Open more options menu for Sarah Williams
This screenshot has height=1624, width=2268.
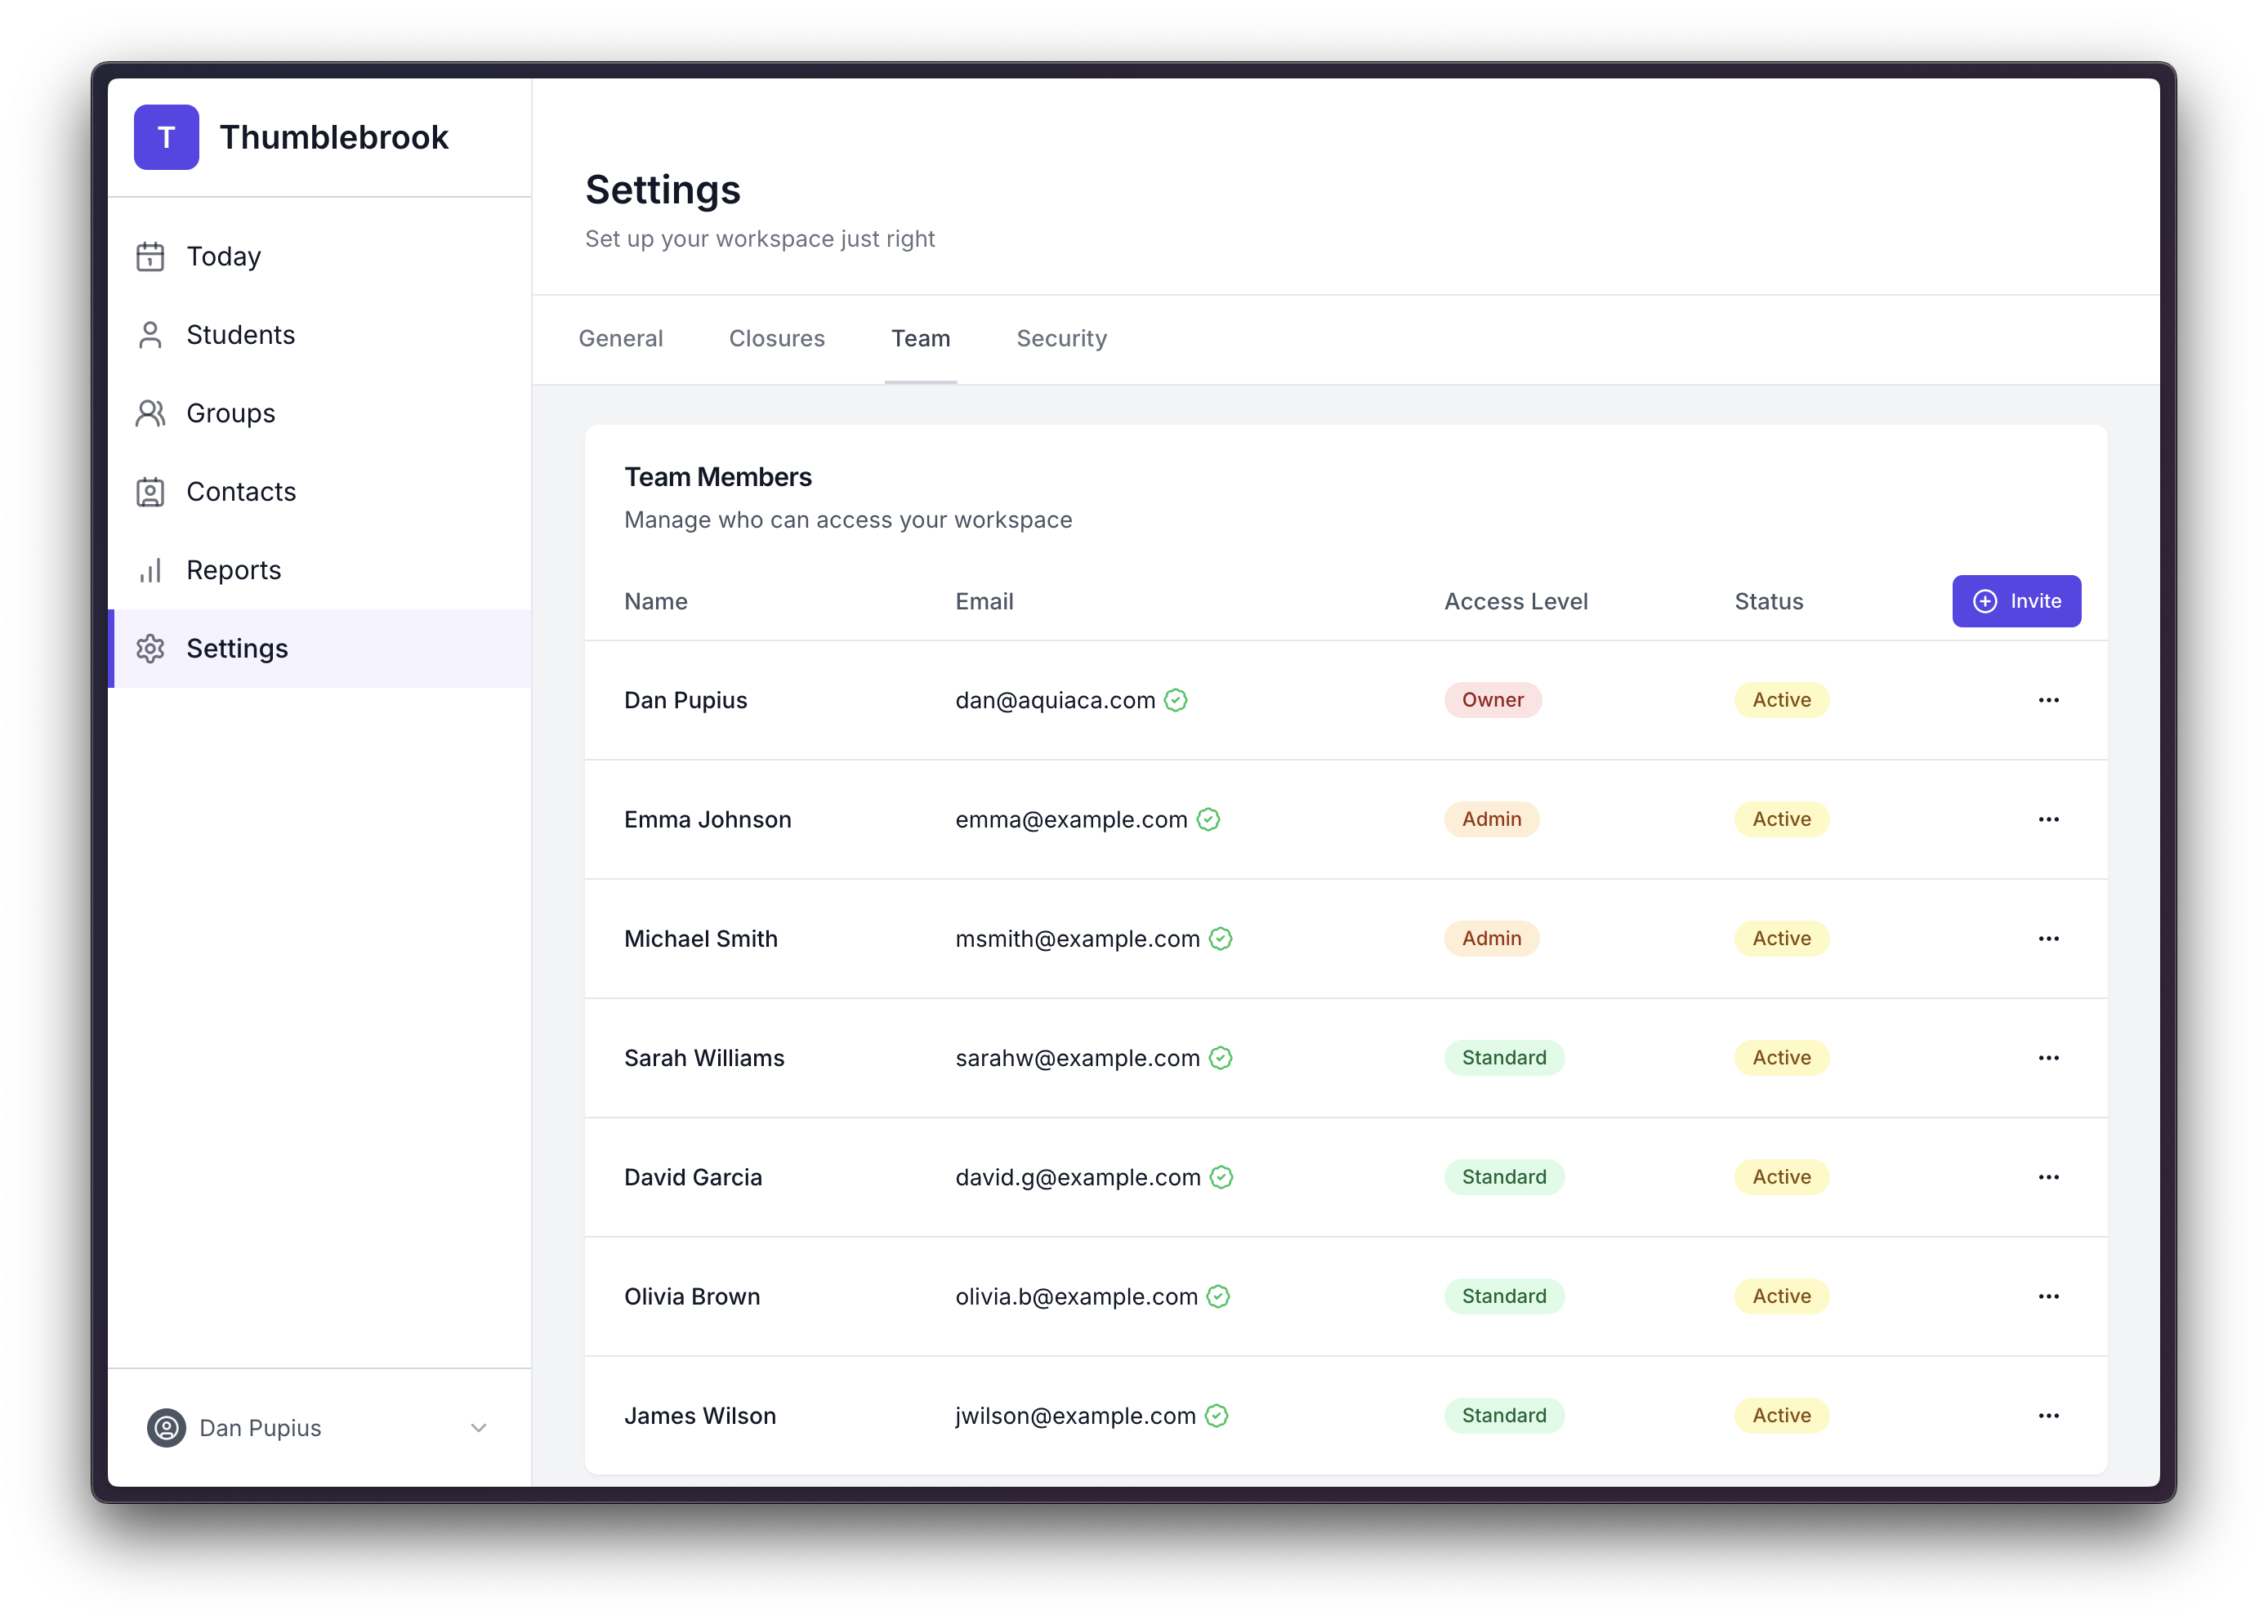pyautogui.click(x=2048, y=1058)
